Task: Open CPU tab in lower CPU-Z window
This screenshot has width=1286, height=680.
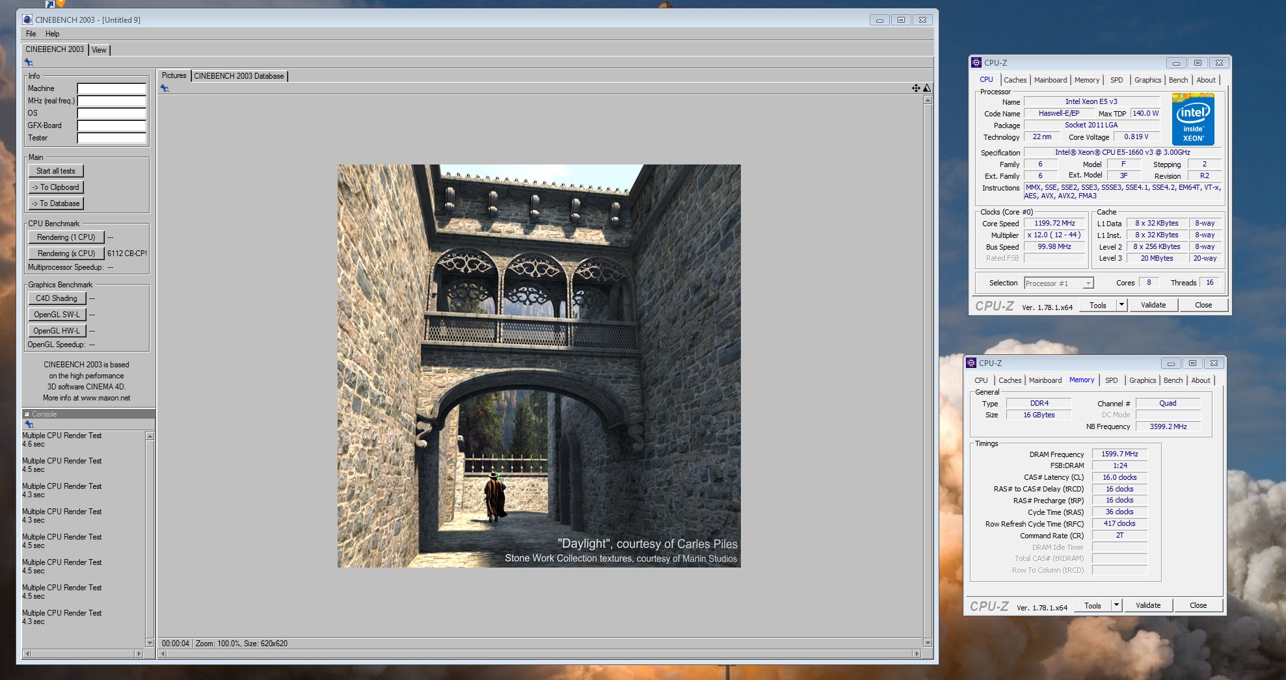Action: (x=981, y=380)
